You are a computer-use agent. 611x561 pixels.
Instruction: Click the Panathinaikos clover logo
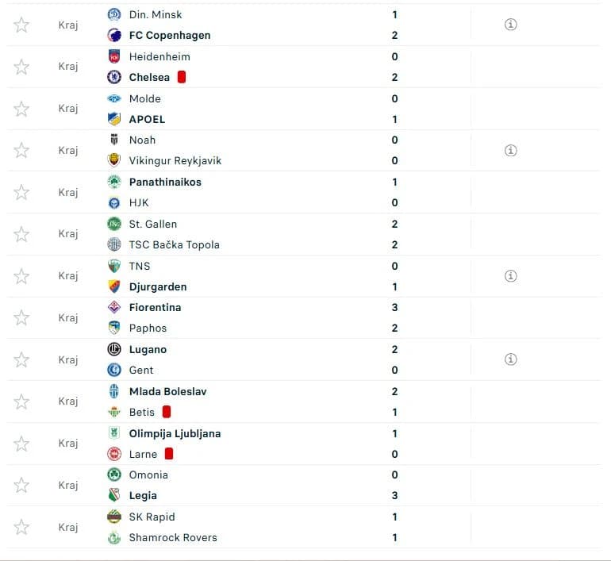[114, 182]
